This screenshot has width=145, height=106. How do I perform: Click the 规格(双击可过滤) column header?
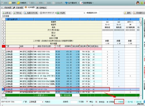coord(45,46)
